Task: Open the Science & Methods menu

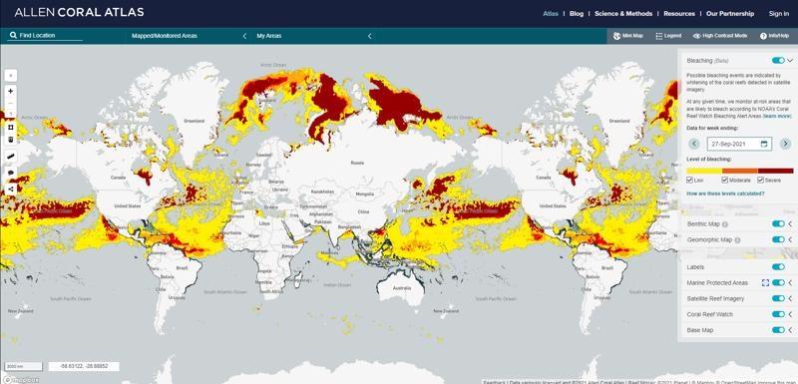Action: tap(623, 14)
